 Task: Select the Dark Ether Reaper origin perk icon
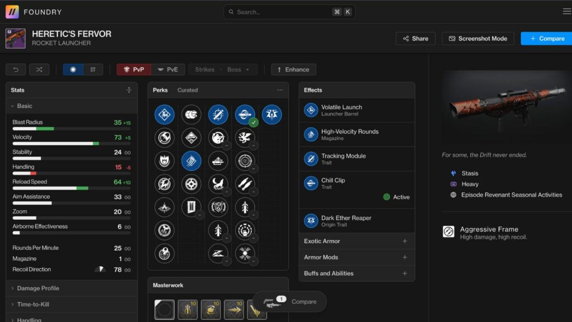272,115
